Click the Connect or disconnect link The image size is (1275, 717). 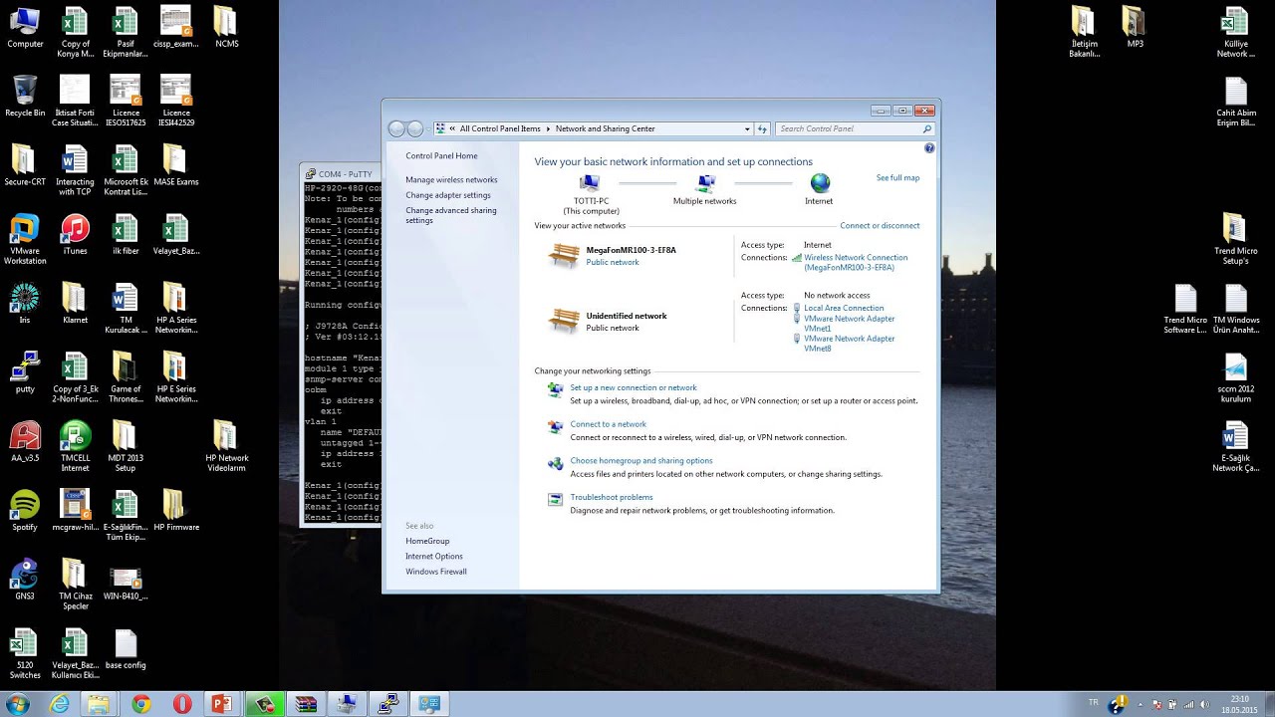tap(880, 225)
